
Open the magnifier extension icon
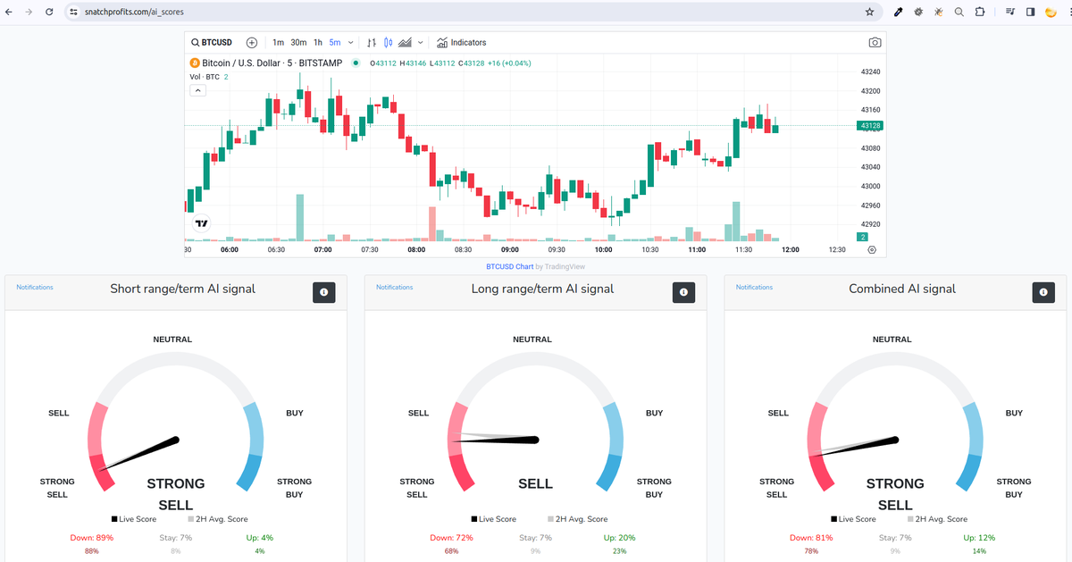pyautogui.click(x=959, y=12)
